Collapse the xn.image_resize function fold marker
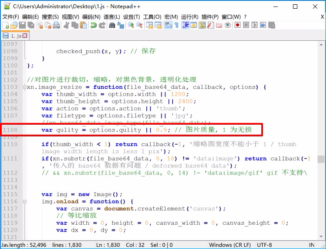Screen dimensions: 326x249 24,87
